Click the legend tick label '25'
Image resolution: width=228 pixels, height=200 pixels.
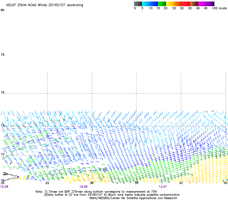tap(174, 8)
